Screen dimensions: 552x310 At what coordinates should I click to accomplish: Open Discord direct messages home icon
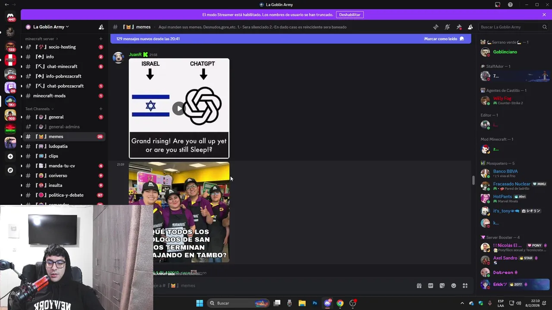point(10,16)
